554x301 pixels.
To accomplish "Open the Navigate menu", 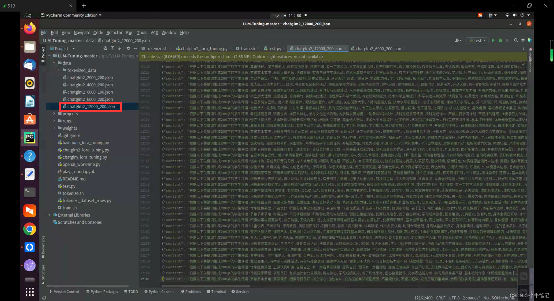I will [82, 33].
